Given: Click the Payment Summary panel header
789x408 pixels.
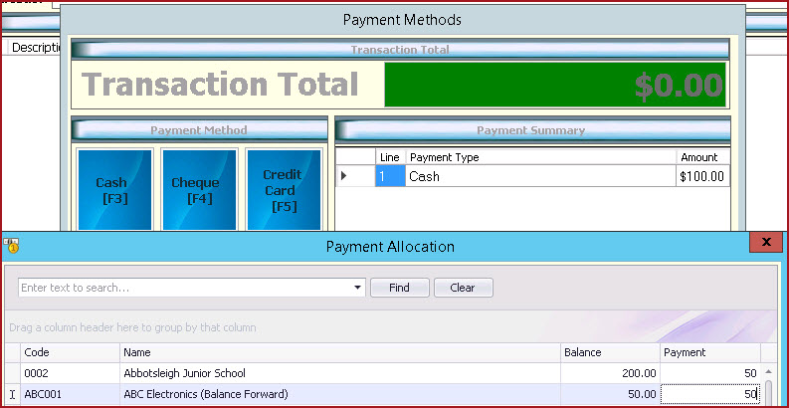Looking at the screenshot, I should pos(532,130).
